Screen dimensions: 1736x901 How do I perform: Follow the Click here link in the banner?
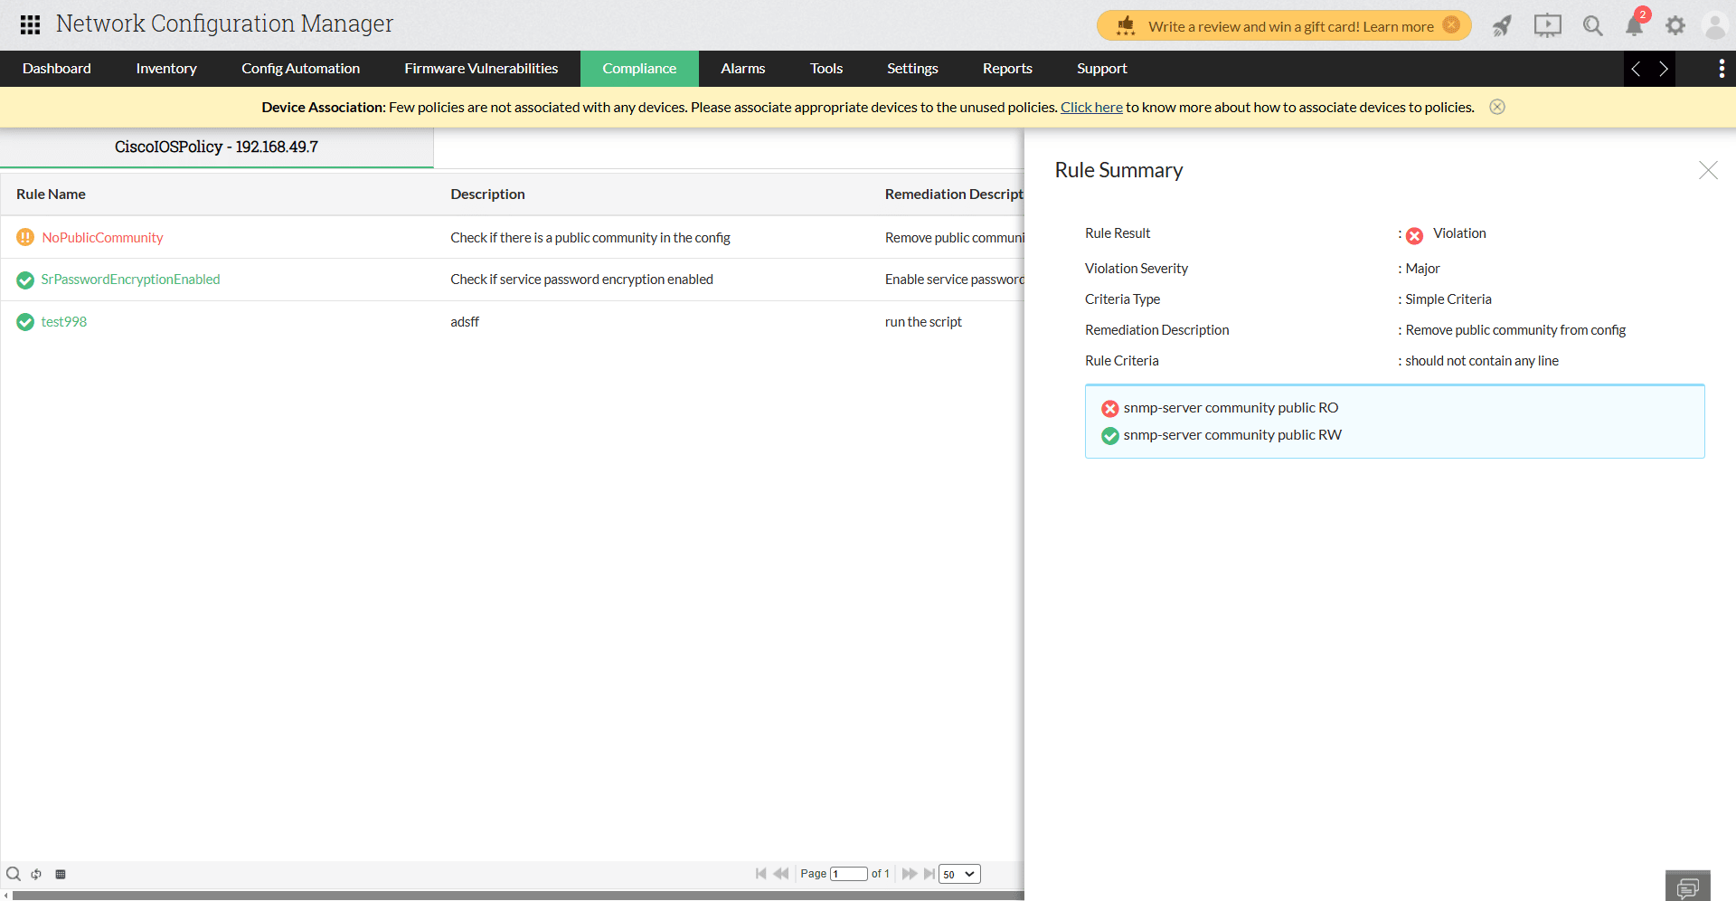pyautogui.click(x=1091, y=107)
